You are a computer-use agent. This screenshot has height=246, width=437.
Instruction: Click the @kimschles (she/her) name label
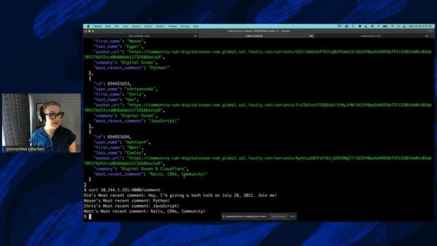(x=25, y=149)
